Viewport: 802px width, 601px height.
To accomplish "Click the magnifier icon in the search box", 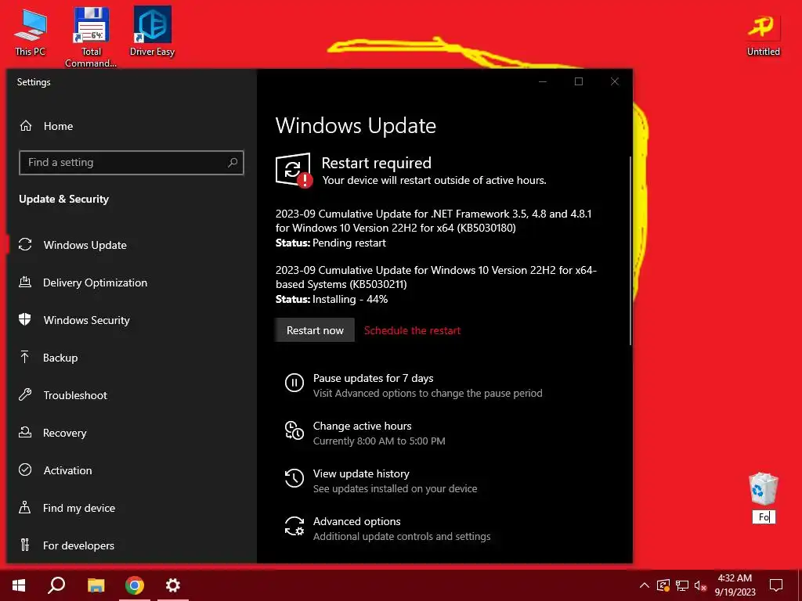I will pyautogui.click(x=232, y=163).
